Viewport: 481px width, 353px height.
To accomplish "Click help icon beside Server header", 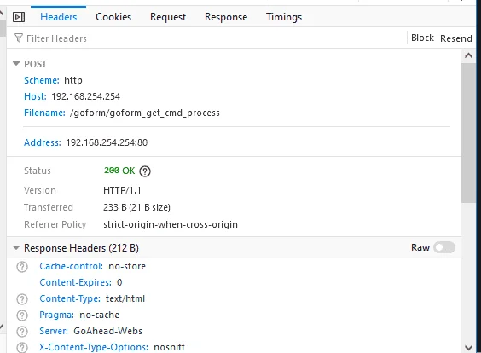I will coord(22,332).
